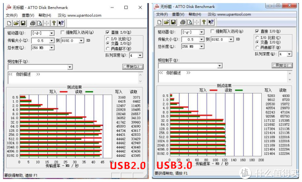Click the Print icon in left window toolbar
Viewport: 302px width, 182px height.
[x=33, y=23]
